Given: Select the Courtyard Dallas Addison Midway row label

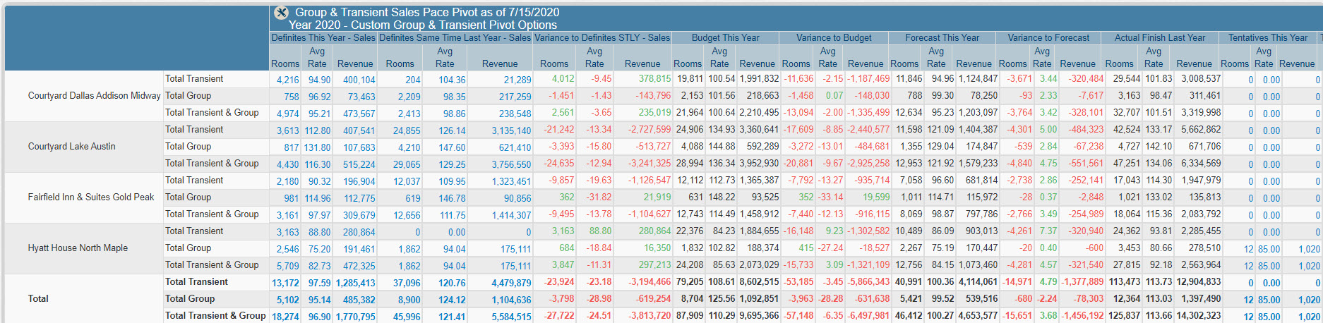Looking at the screenshot, I should [x=94, y=96].
